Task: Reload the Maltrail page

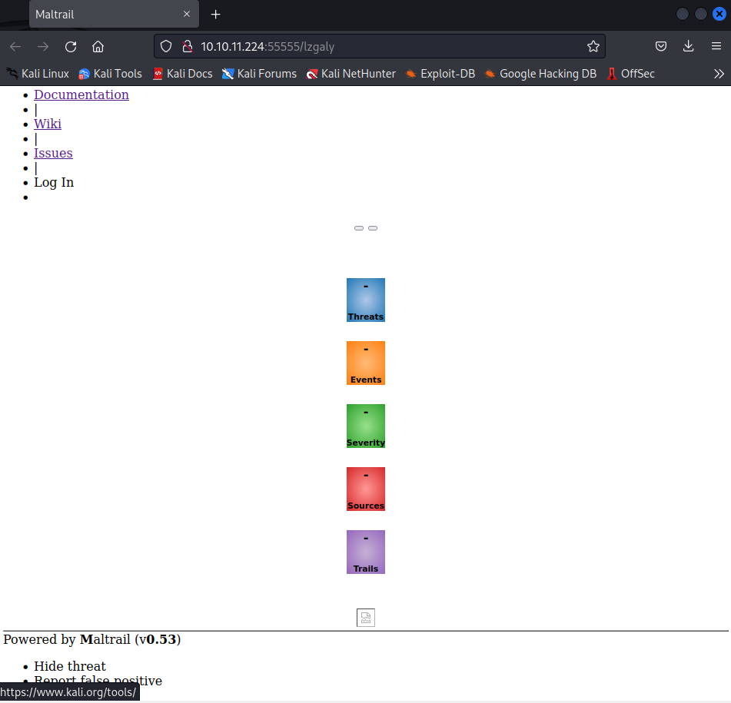Action: (x=71, y=46)
